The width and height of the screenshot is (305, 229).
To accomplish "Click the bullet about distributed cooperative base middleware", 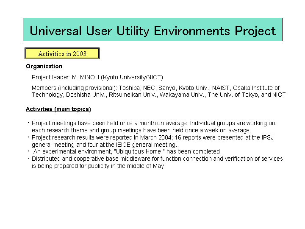I will 155,162.
